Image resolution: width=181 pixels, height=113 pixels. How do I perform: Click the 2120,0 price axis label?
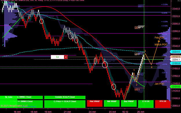176,91
